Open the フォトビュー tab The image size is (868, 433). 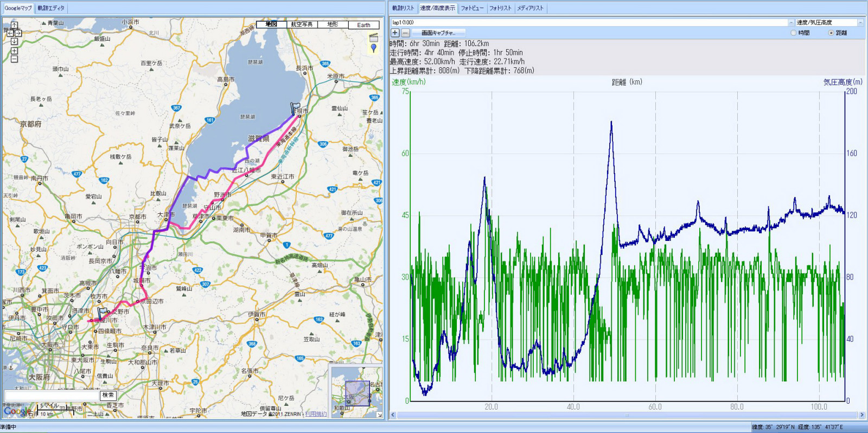click(x=472, y=8)
